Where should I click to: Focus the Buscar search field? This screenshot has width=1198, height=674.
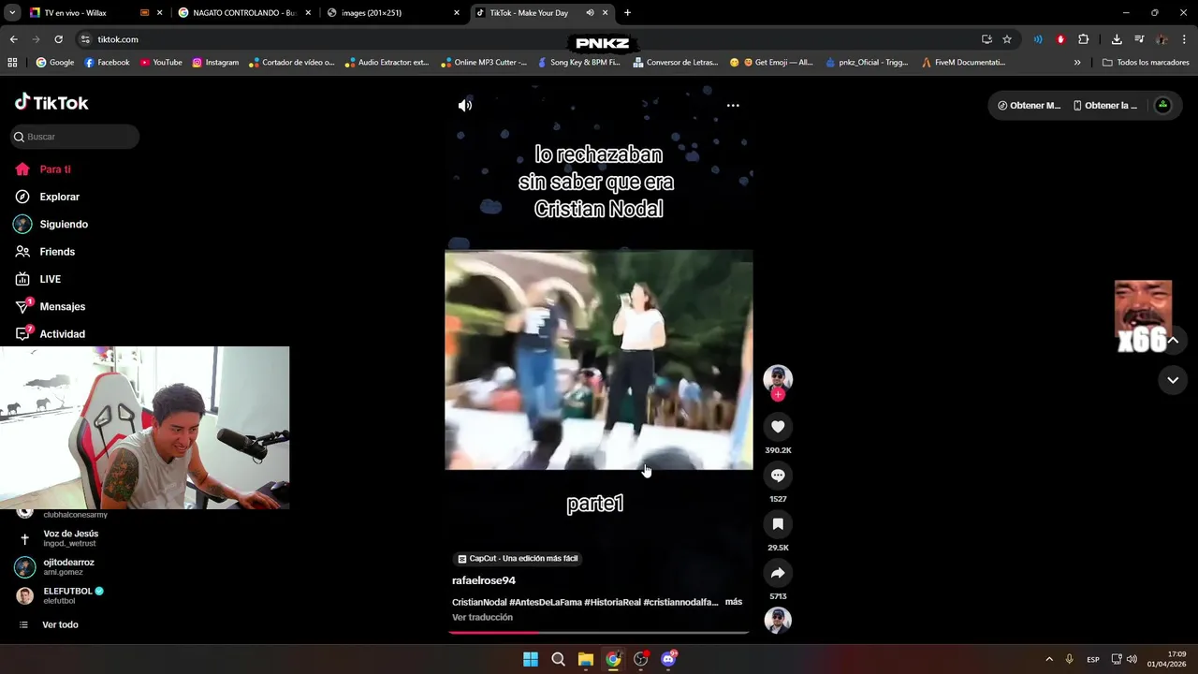pyautogui.click(x=75, y=137)
